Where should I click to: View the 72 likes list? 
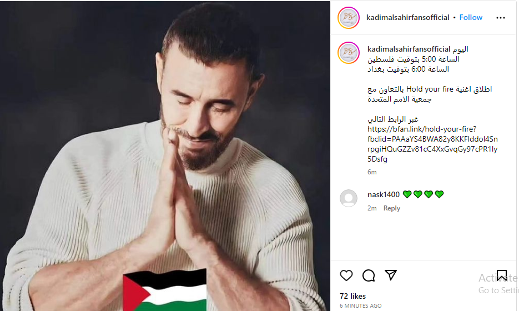tap(352, 296)
